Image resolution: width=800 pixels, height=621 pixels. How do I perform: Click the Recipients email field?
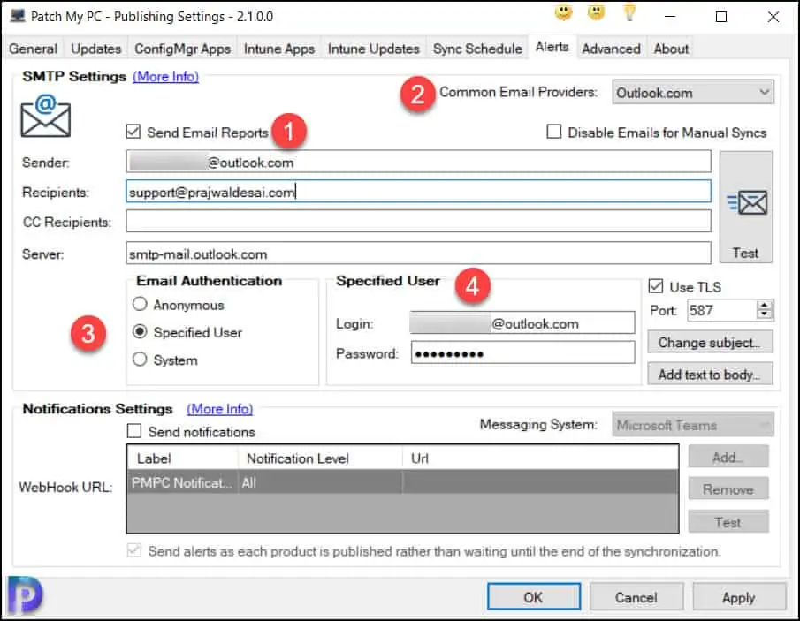click(x=418, y=192)
